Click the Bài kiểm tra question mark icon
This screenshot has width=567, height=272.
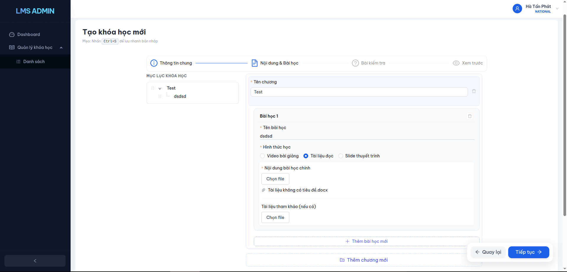tap(355, 63)
